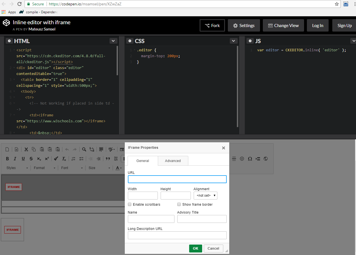Viewport: 356px width, 255px height.
Task: Apply Strikethrough formatting
Action: coord(31,159)
